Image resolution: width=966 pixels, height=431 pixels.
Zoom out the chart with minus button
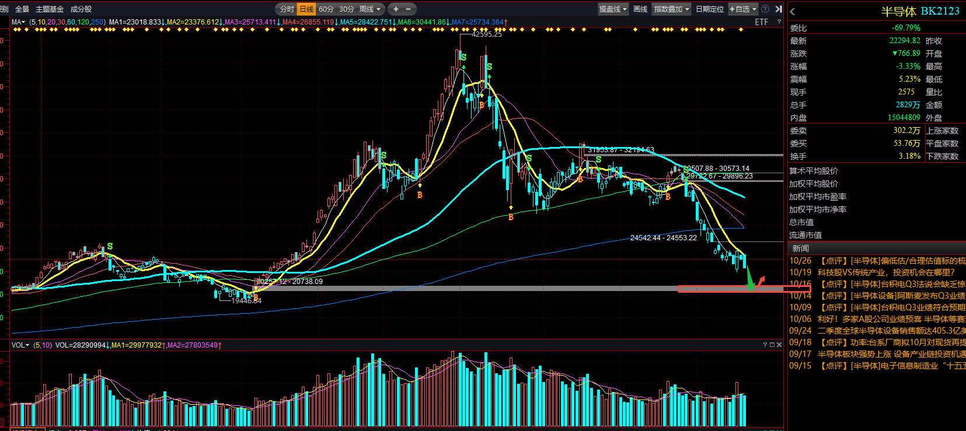tap(408, 9)
